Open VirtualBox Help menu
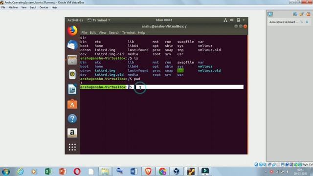Image resolution: width=313 pixels, height=176 pixels. point(54,7)
